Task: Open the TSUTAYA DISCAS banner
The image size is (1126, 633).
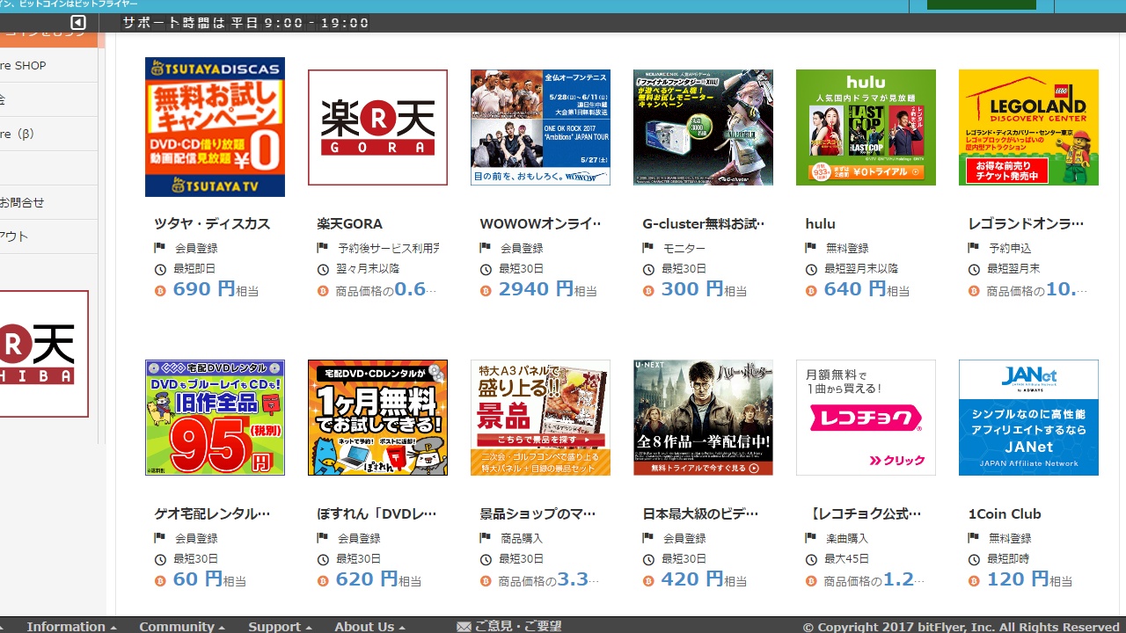Action: [x=215, y=127]
